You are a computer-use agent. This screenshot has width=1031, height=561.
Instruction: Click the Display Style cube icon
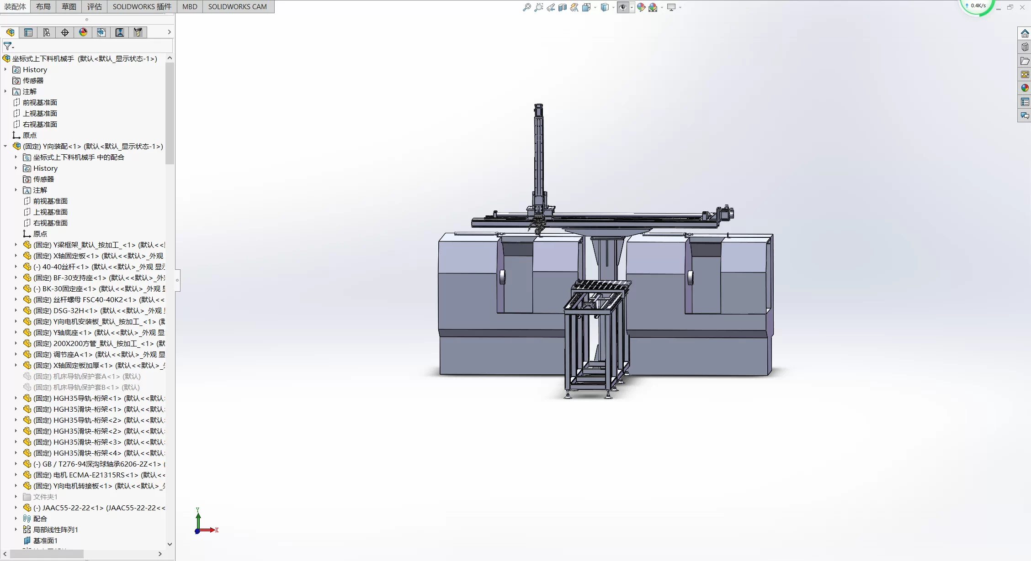605,7
